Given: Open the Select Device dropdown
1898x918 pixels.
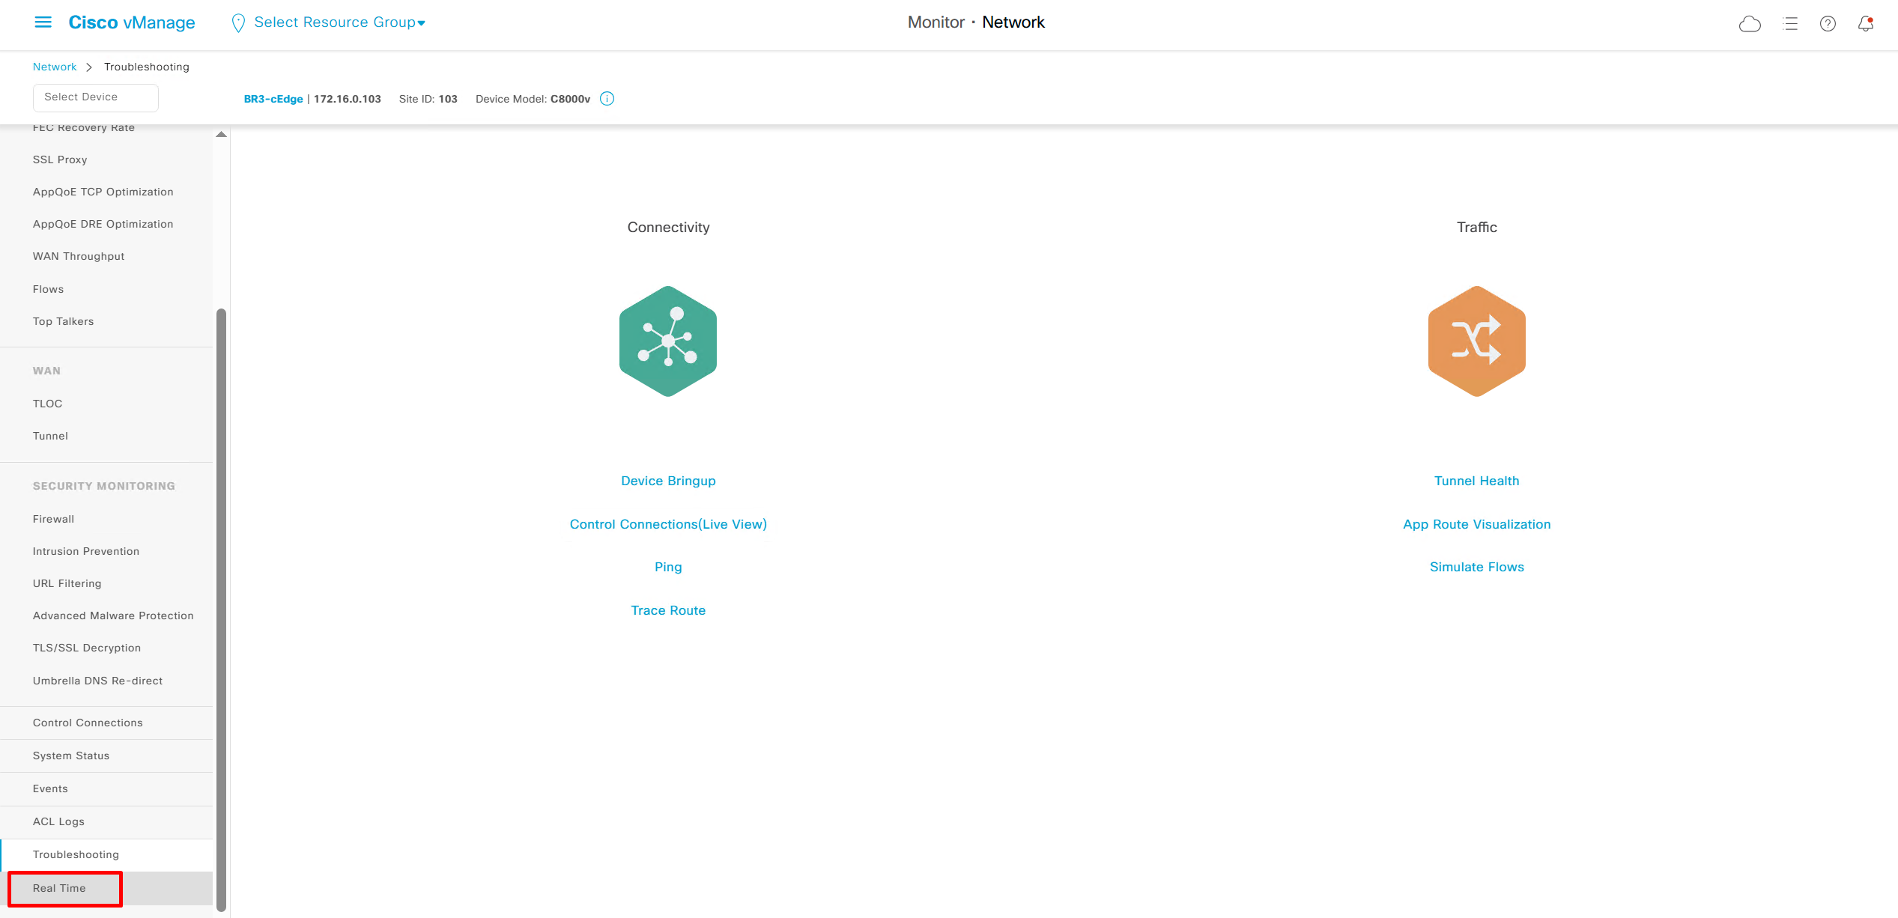Looking at the screenshot, I should point(95,97).
